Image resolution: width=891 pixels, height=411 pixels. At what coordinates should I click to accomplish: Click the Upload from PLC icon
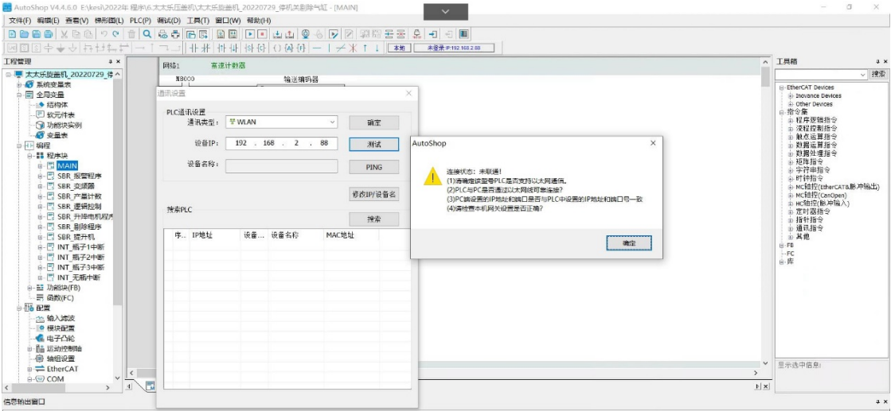291,33
